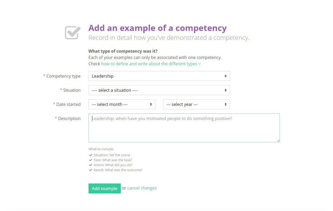Open the 'select month' dropdown

click(x=122, y=104)
